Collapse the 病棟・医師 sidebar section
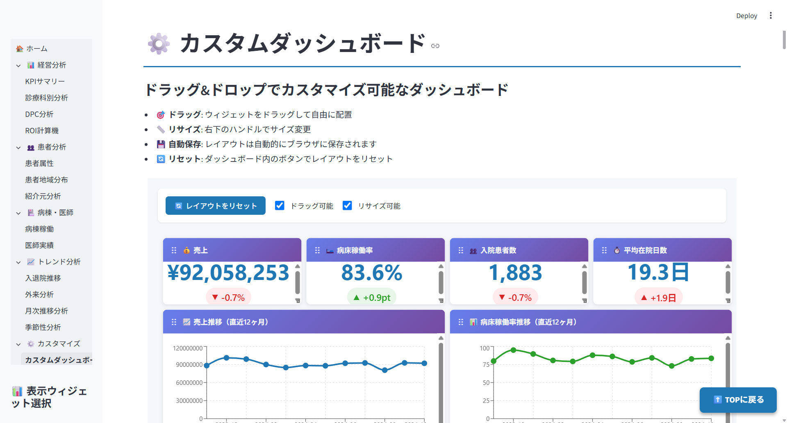This screenshot has height=423, width=787. click(x=18, y=213)
